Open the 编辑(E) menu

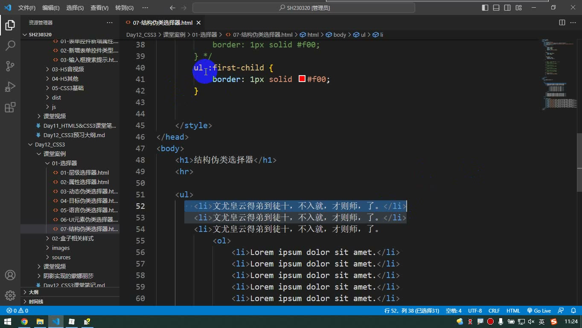click(51, 8)
